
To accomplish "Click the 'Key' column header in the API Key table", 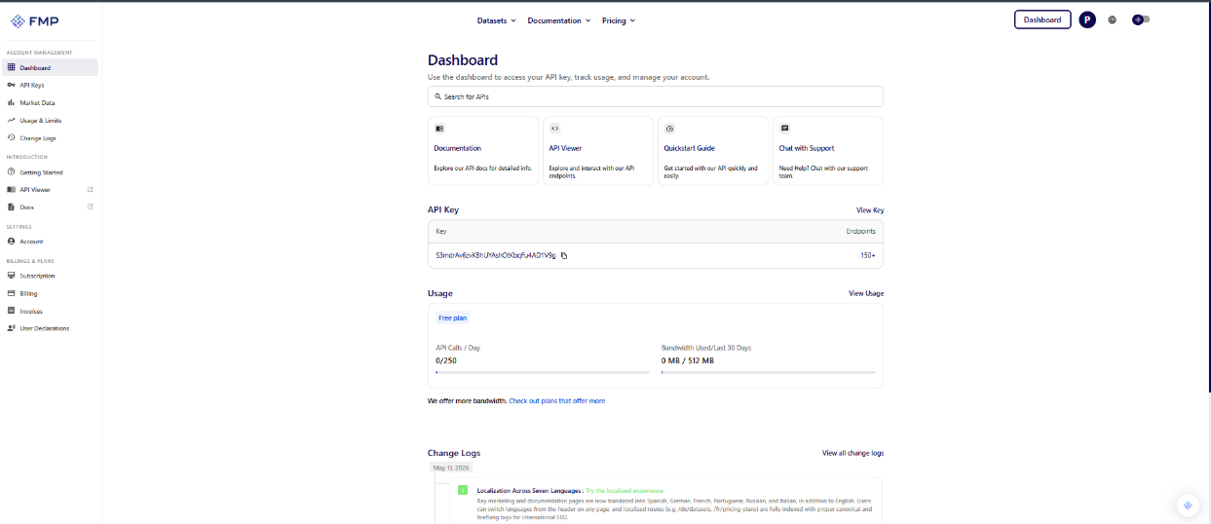I will pyautogui.click(x=440, y=231).
